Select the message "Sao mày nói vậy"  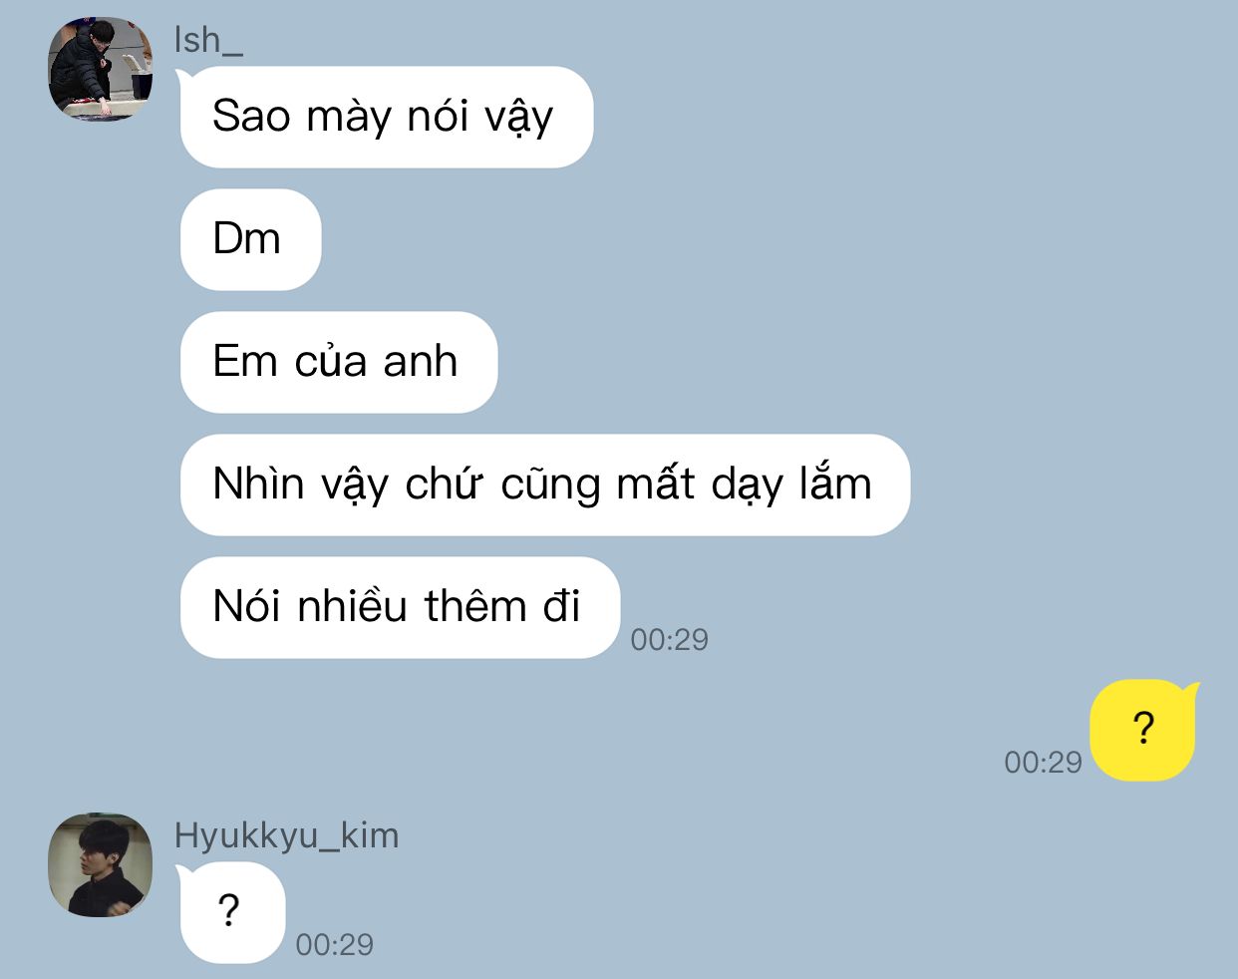pyautogui.click(x=385, y=117)
